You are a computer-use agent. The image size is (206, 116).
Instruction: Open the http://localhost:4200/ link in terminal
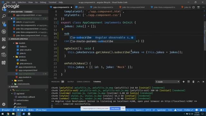[179, 101]
